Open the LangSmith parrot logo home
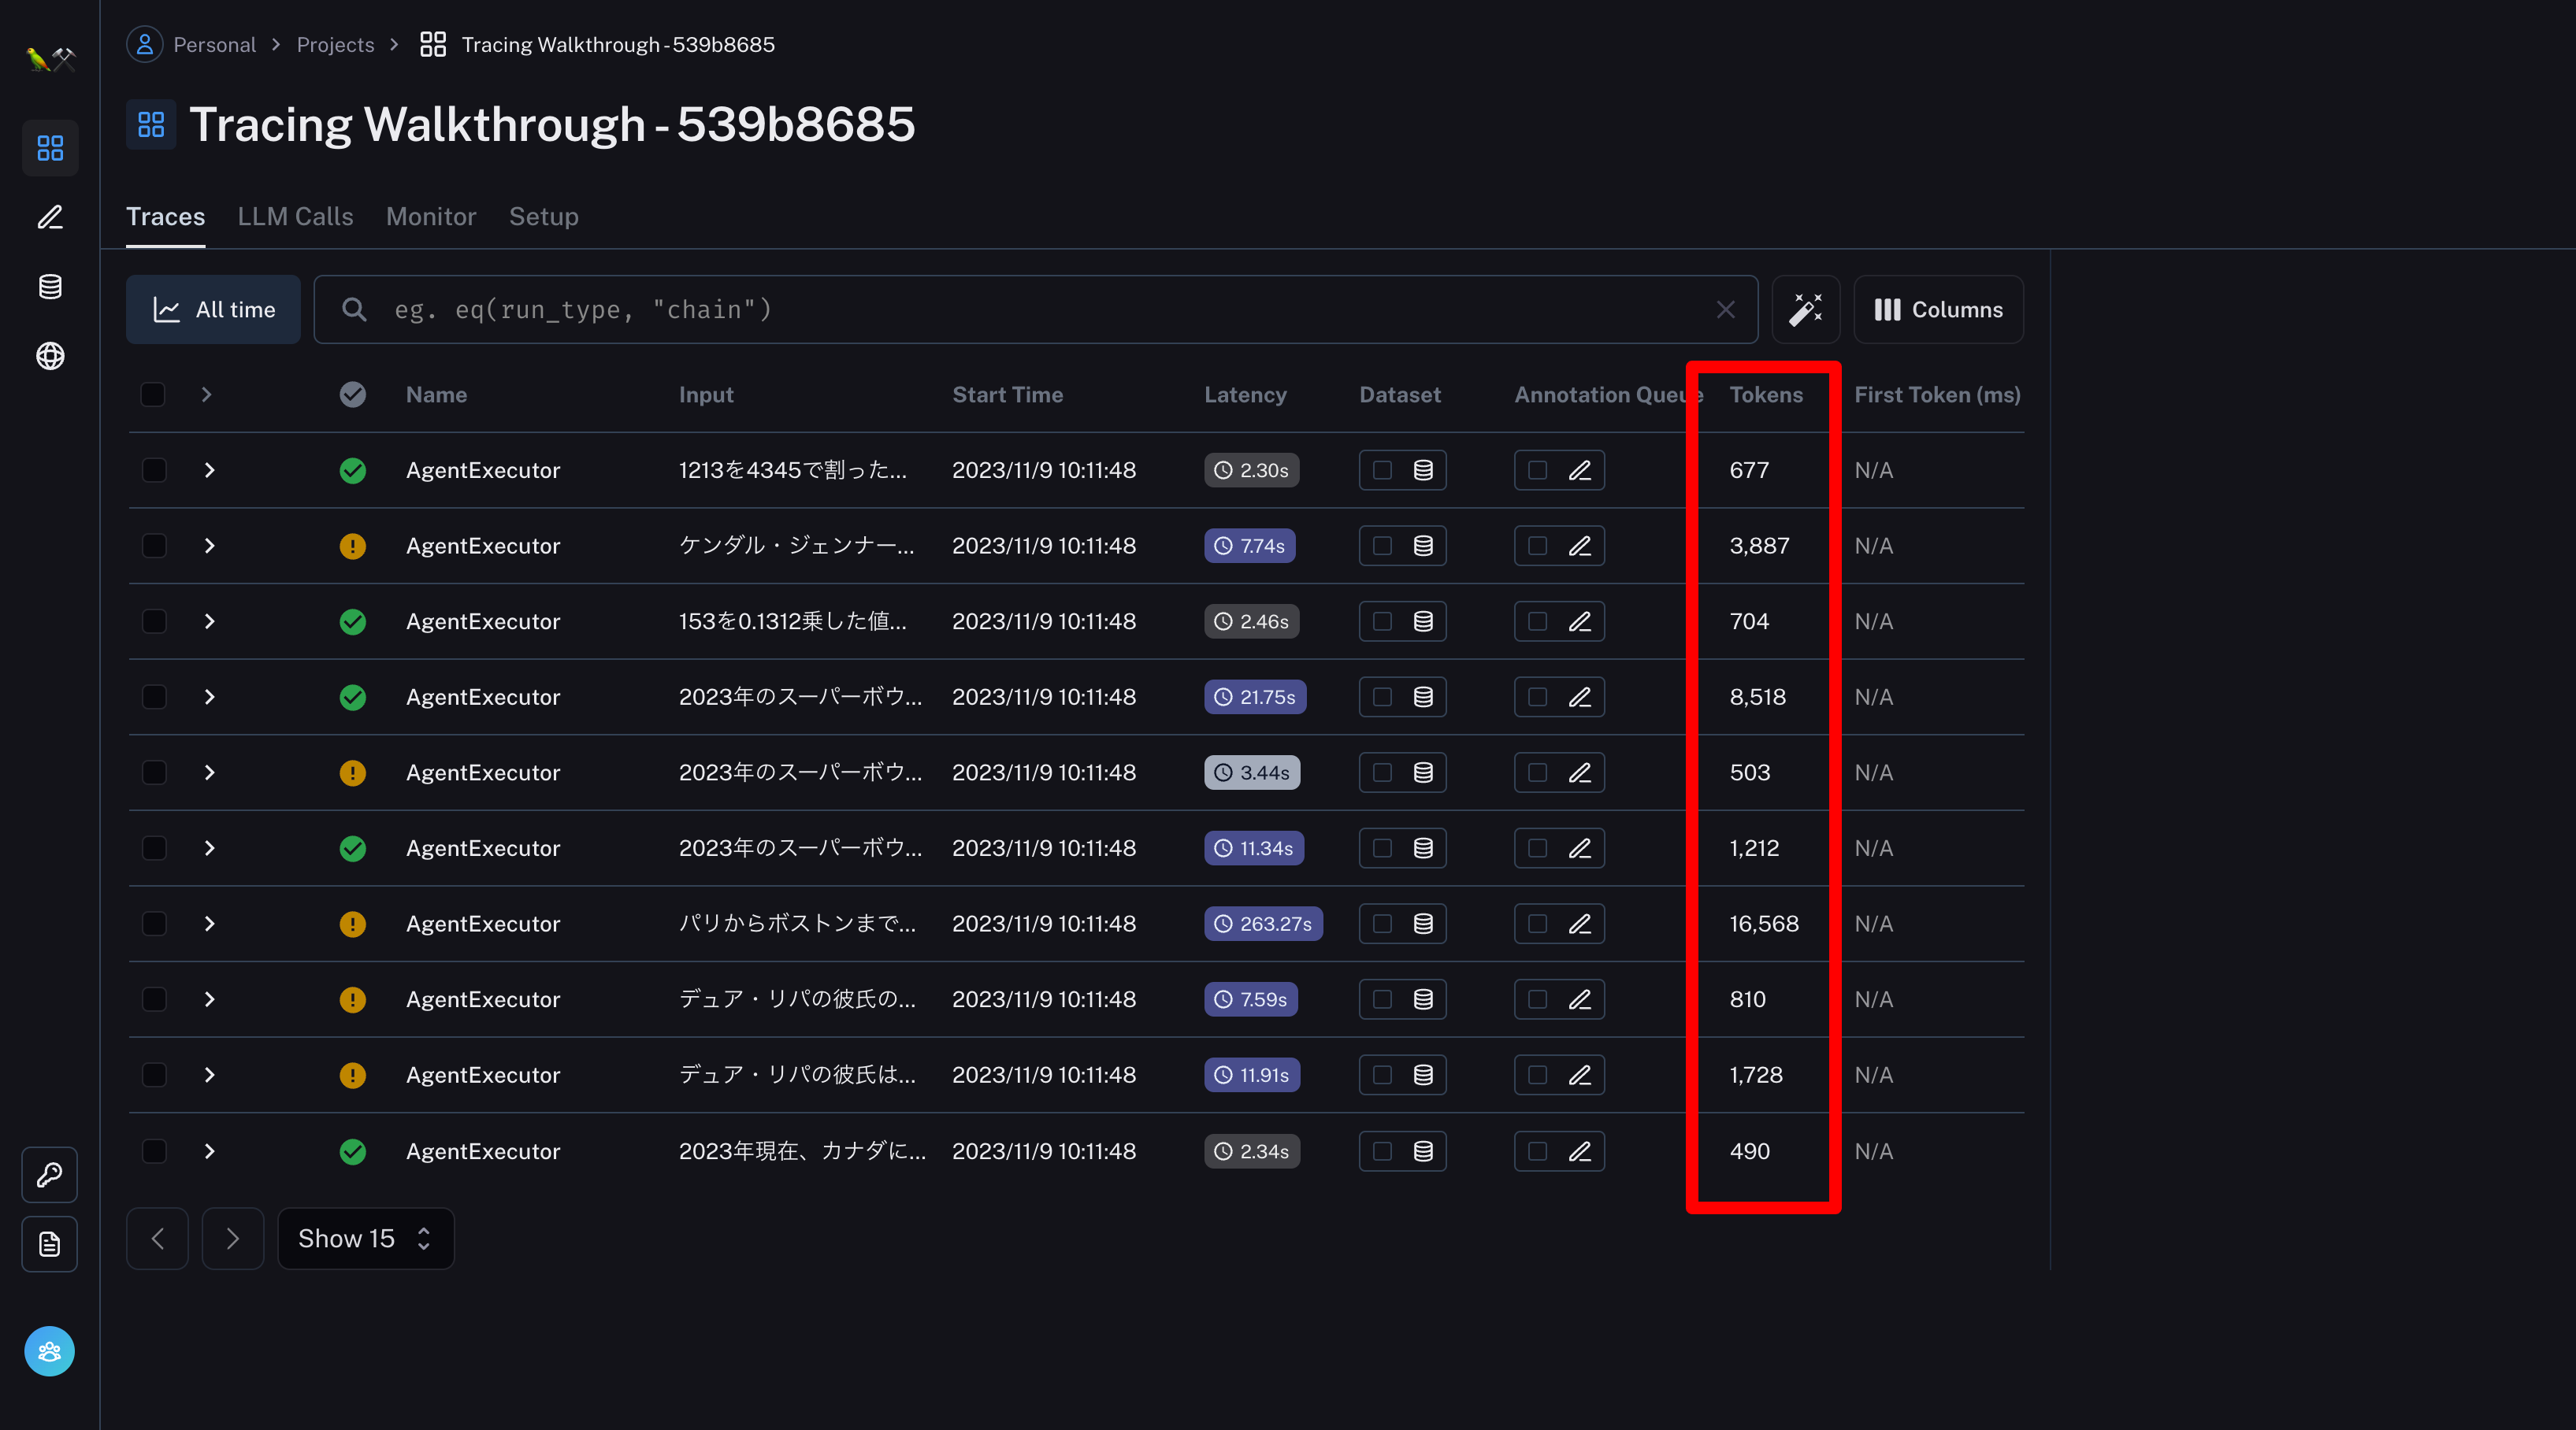 [x=50, y=59]
